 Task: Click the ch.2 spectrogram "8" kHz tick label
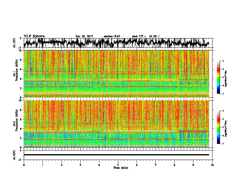[21, 110]
